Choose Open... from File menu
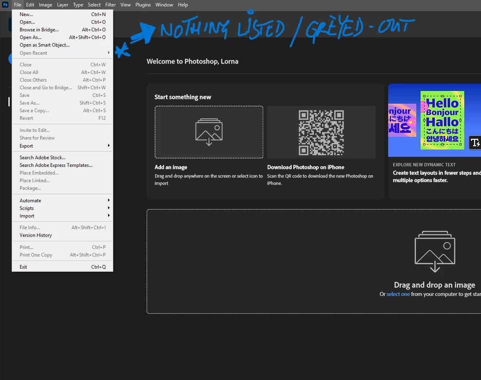Viewport: 481px width, 380px height. (x=63, y=22)
